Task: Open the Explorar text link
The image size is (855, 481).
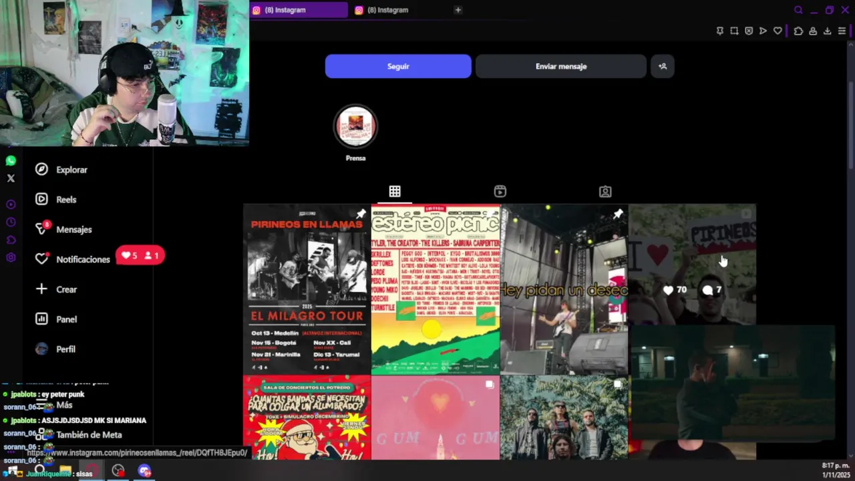Action: (x=71, y=170)
